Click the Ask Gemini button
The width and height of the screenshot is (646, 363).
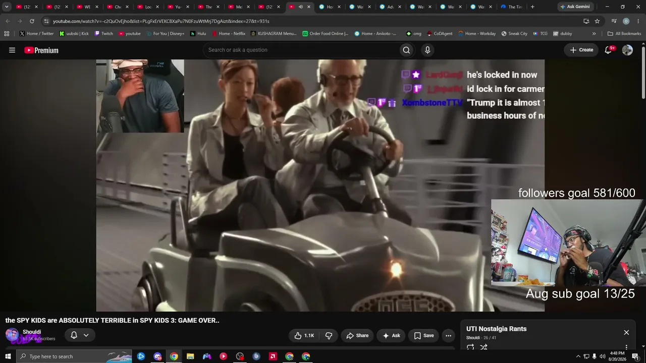click(575, 7)
